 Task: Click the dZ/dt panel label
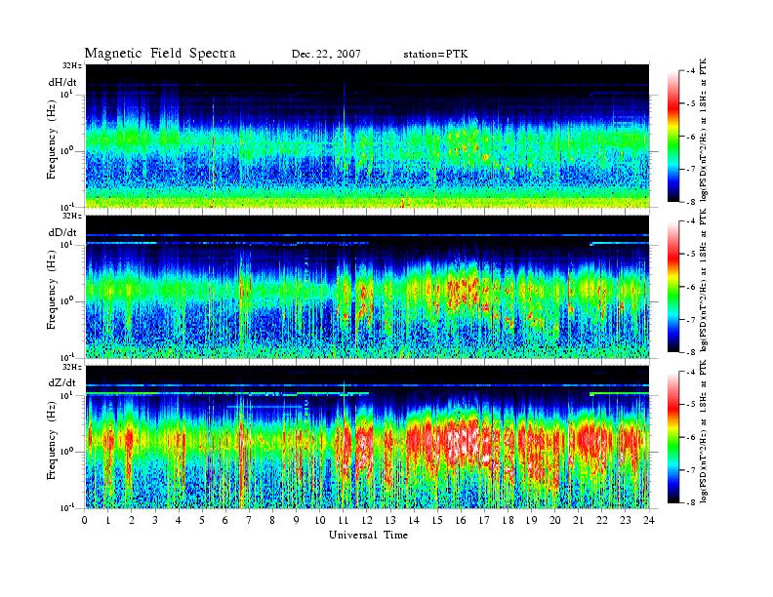[62, 382]
